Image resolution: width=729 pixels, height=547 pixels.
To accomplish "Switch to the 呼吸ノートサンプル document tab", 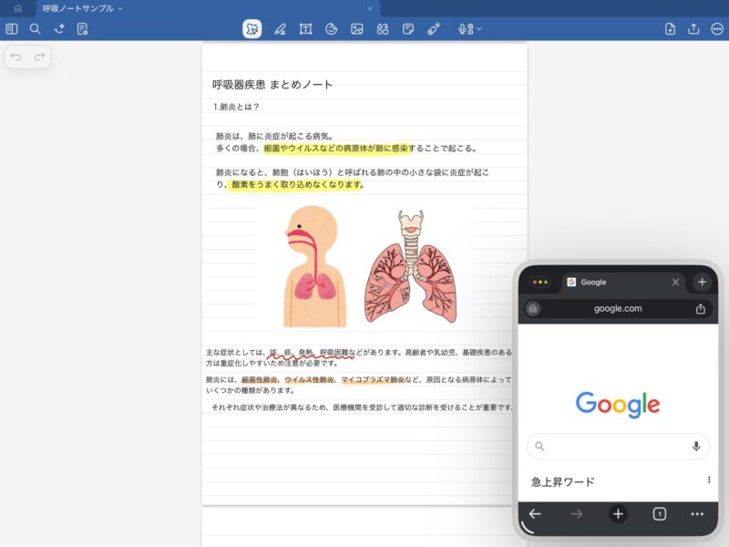I will coord(78,8).
